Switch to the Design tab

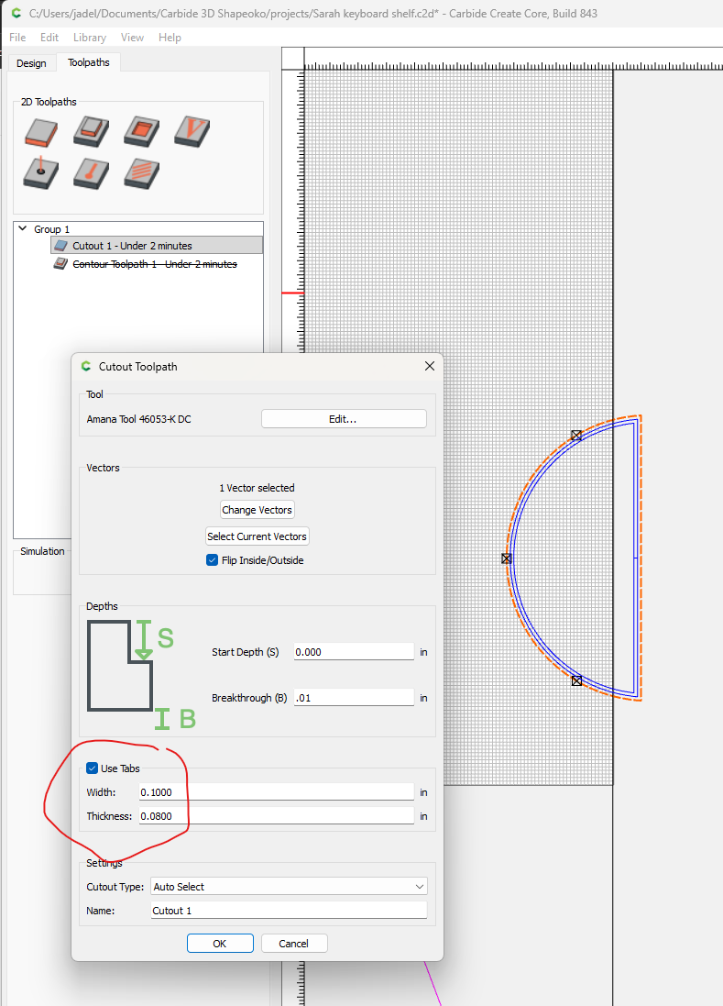point(31,63)
